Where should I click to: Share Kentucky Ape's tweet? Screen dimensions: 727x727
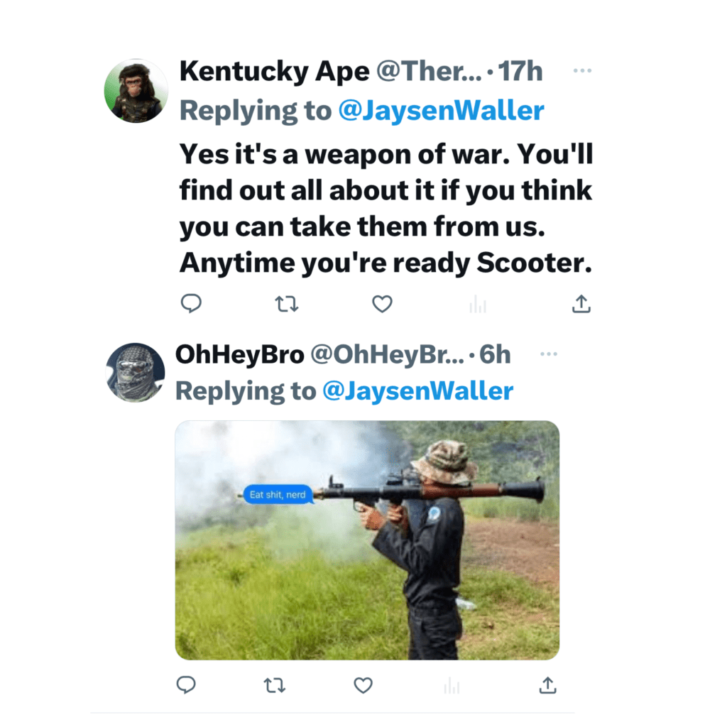[581, 304]
